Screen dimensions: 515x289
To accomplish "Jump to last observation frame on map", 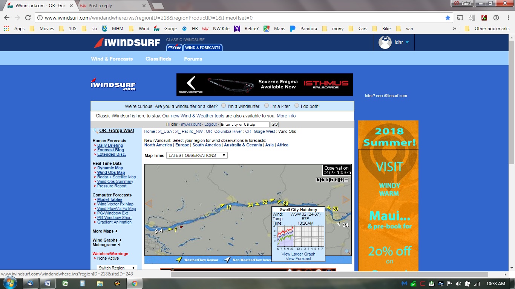I will (336, 180).
